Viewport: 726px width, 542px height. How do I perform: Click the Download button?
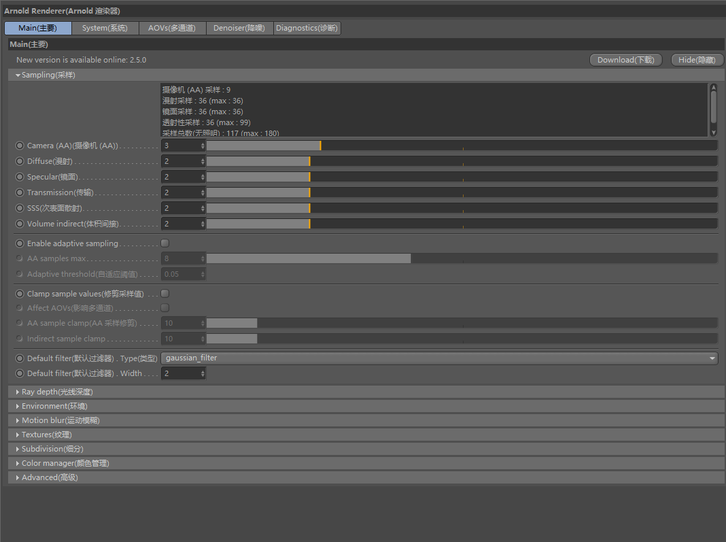625,60
